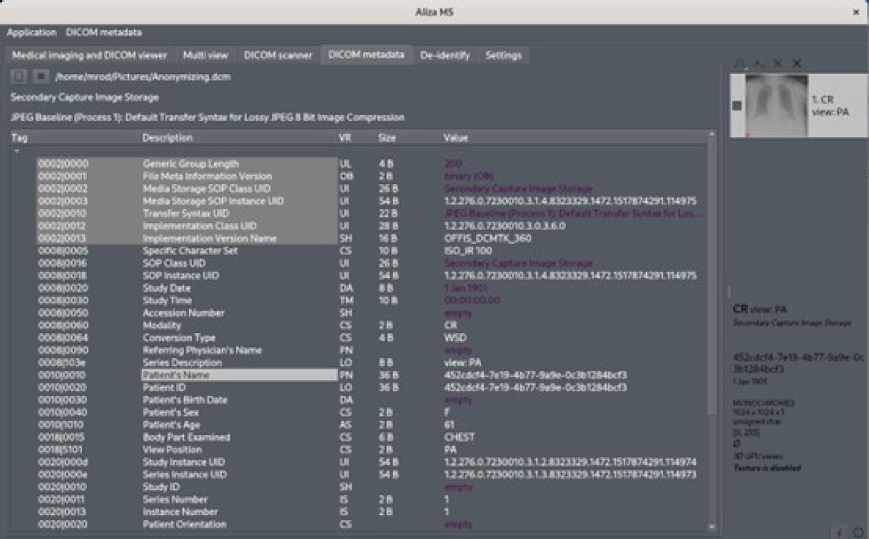Image resolution: width=869 pixels, height=539 pixels.
Task: Toggle the checkbox beside the CR thumbnail
Action: tap(737, 106)
